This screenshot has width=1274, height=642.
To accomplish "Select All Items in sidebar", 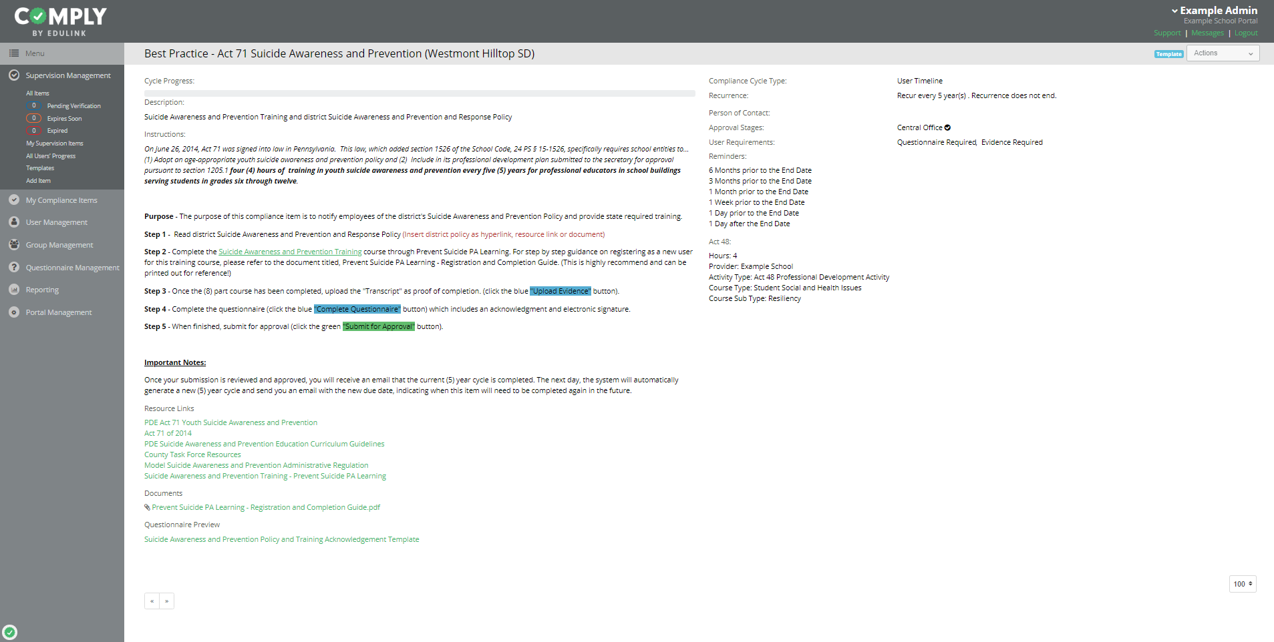I will [x=37, y=93].
